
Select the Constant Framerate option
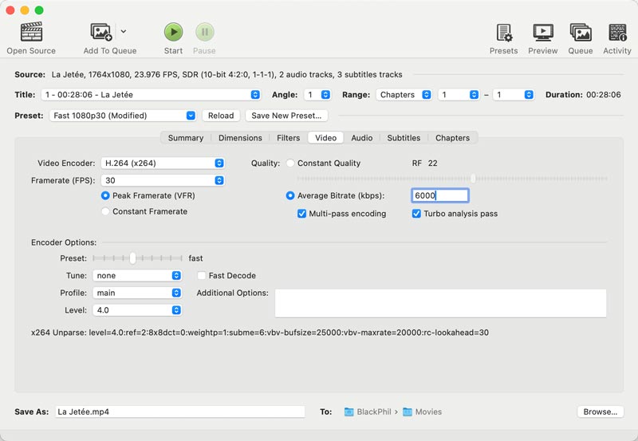105,212
